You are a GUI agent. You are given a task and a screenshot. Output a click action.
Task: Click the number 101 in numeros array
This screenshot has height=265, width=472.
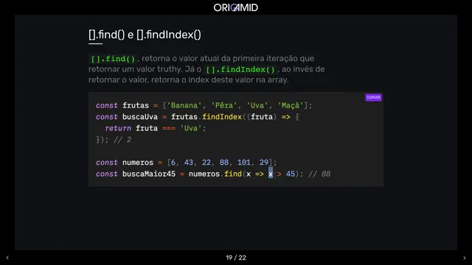(x=244, y=163)
